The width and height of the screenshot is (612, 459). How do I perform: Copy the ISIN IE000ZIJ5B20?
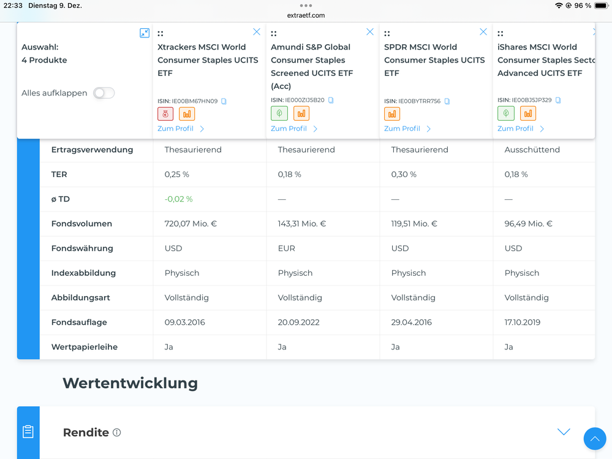pos(331,101)
